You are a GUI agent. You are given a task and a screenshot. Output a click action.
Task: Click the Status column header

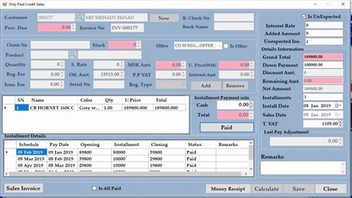pyautogui.click(x=200, y=144)
